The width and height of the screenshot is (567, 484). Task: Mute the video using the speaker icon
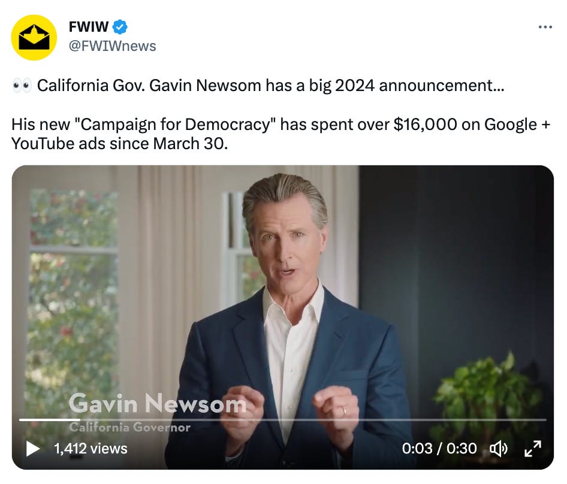pos(499,449)
